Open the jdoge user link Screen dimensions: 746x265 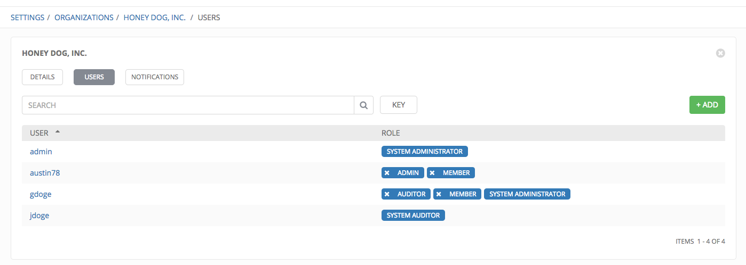(39, 216)
